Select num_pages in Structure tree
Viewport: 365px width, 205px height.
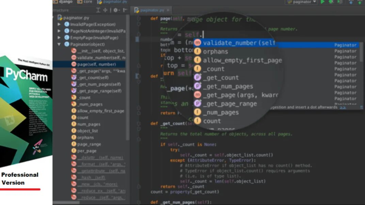coord(90,124)
